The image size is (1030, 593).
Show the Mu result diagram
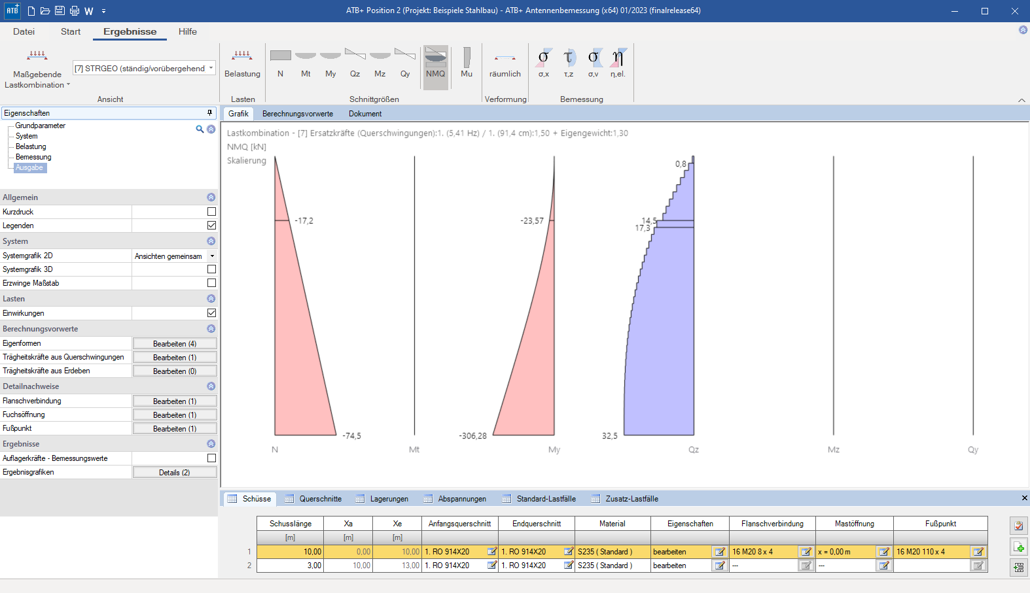[467, 63]
